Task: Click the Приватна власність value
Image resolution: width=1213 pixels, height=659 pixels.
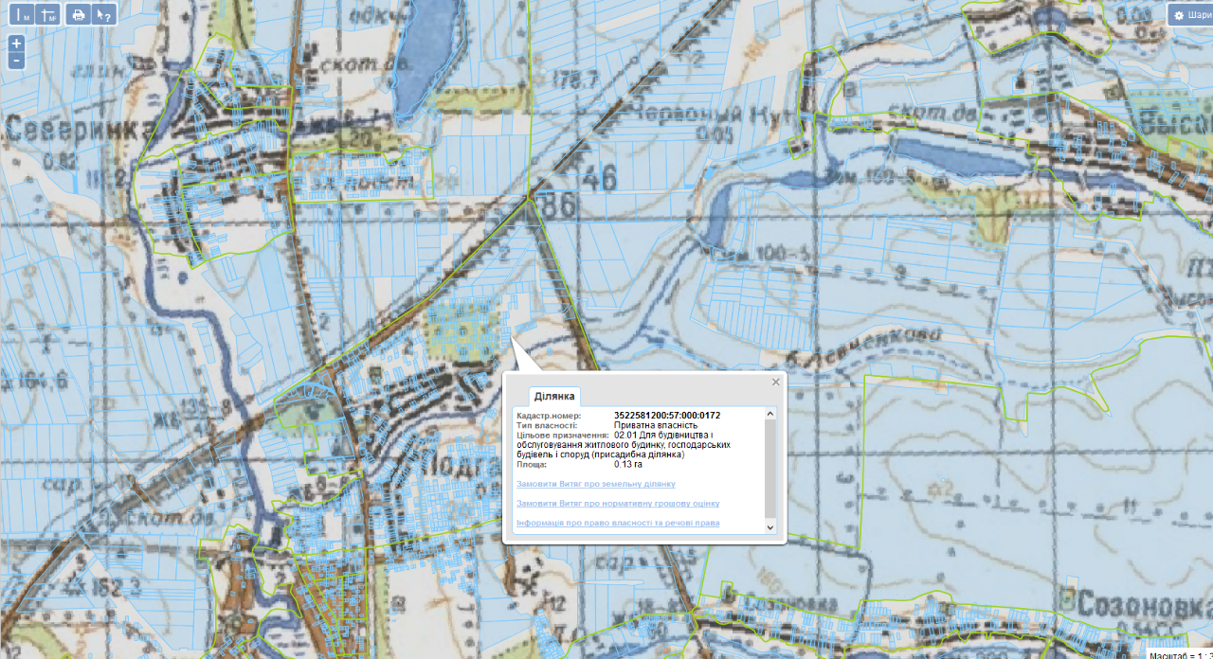Action: click(x=656, y=425)
